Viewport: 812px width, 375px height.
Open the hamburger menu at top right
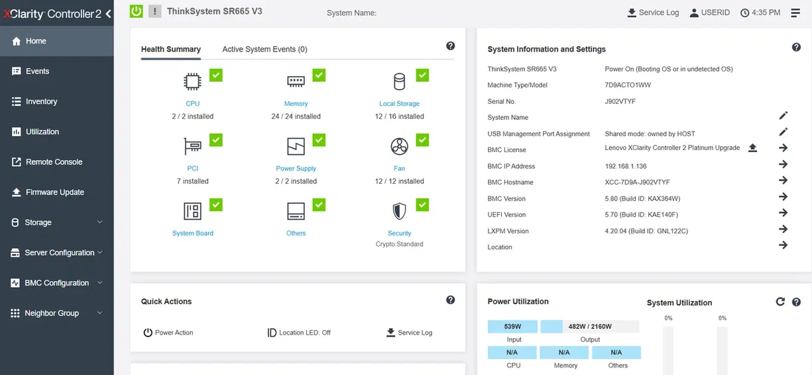(x=796, y=13)
